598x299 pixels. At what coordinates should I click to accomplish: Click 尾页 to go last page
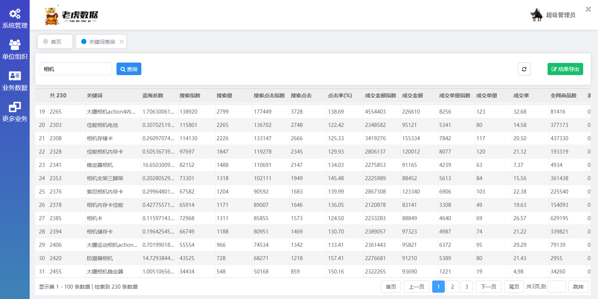514,287
